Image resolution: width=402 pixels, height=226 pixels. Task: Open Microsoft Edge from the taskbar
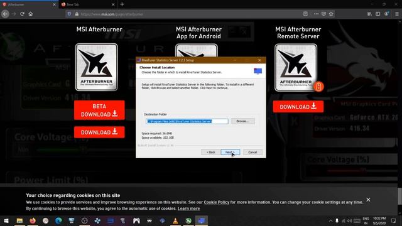pyautogui.click(x=58, y=220)
